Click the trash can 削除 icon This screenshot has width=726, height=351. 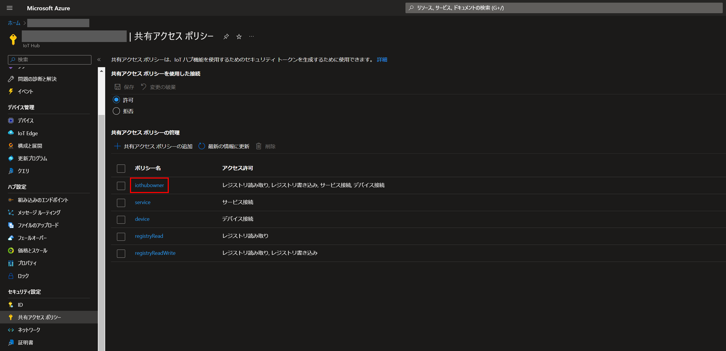(x=258, y=146)
